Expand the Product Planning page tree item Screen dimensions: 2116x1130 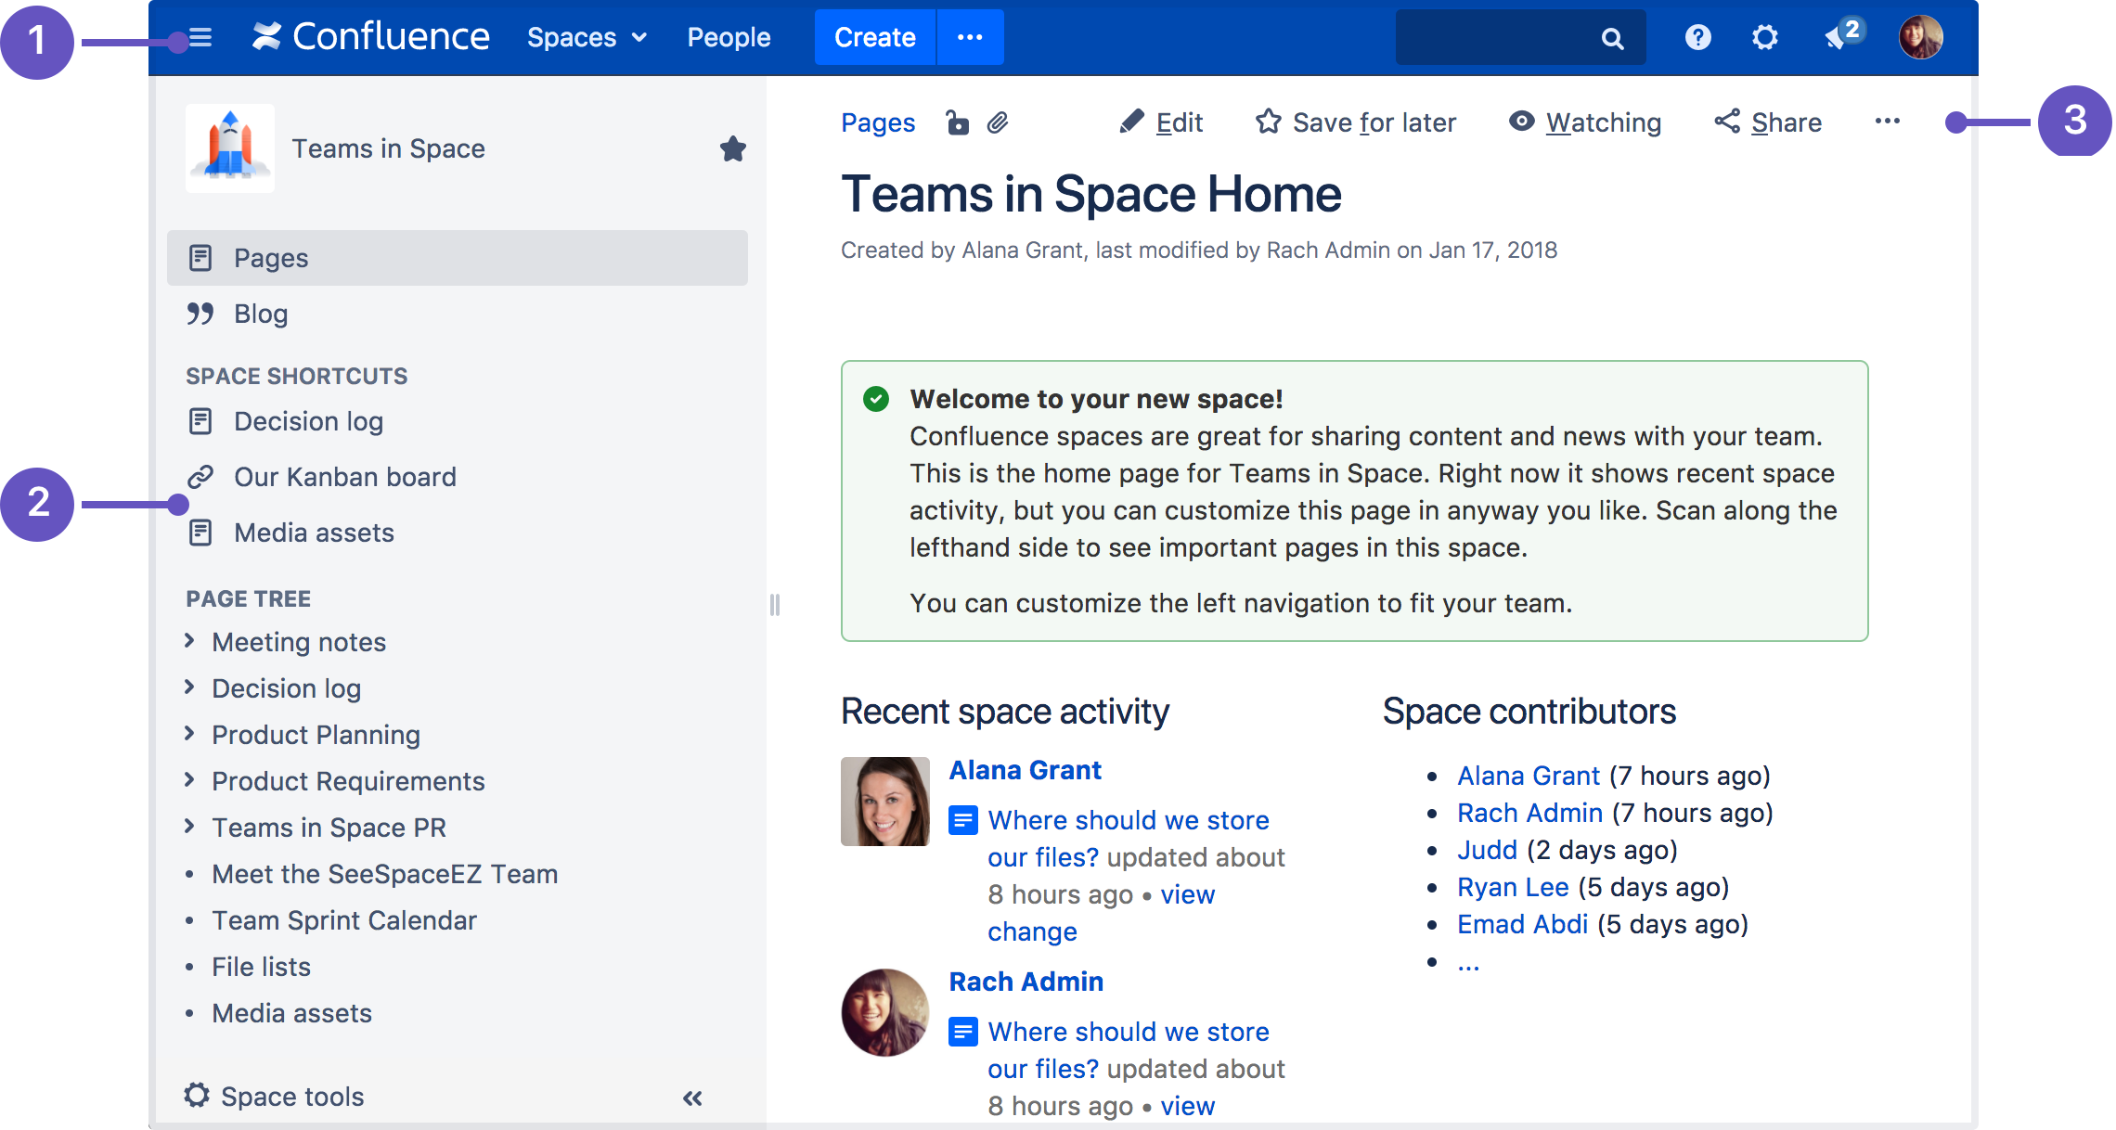pos(187,734)
